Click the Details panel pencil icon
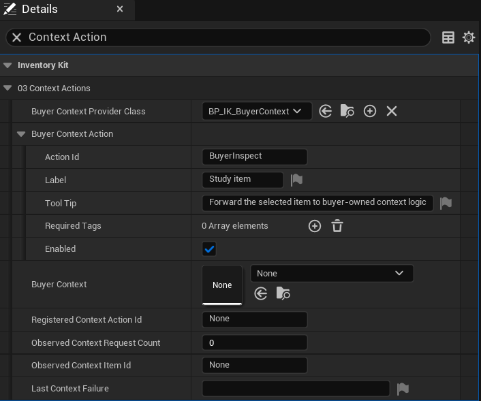 (10, 10)
